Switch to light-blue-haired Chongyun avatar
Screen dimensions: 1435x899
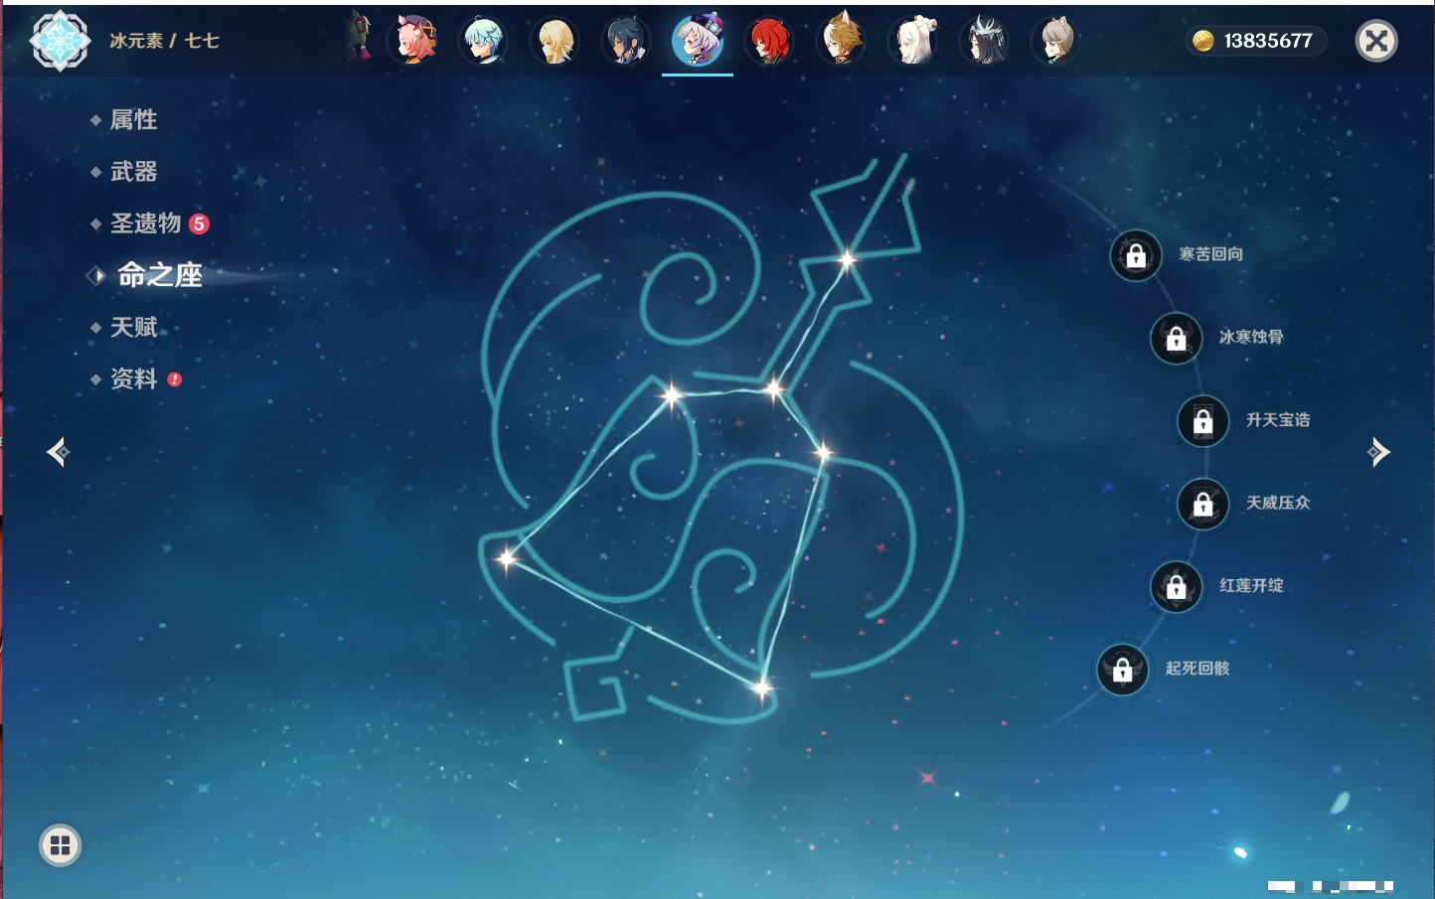tap(484, 42)
